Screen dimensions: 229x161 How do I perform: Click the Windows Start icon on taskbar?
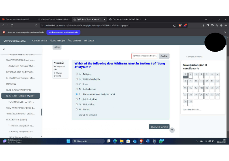click(68, 141)
